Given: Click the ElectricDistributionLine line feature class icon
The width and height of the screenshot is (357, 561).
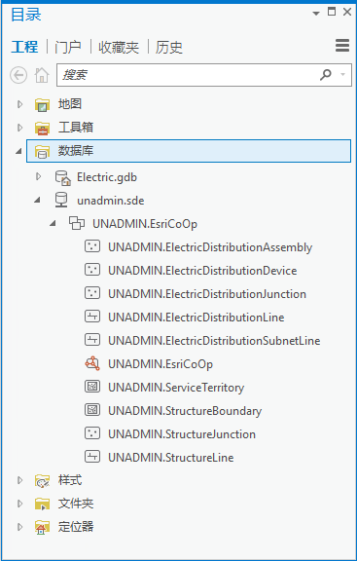Looking at the screenshot, I should point(92,317).
